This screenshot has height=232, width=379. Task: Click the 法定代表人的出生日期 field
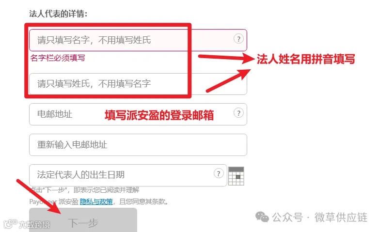(x=128, y=175)
